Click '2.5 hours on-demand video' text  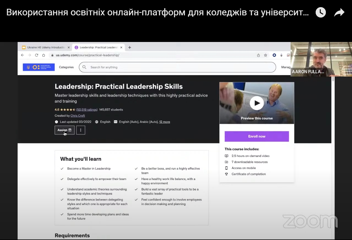250,156
